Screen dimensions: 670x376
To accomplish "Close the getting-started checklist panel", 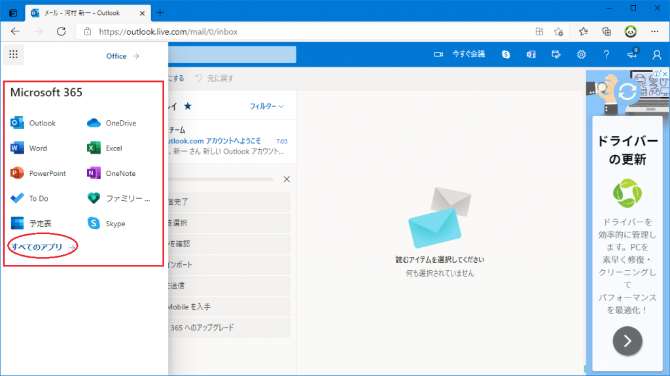I will click(287, 179).
